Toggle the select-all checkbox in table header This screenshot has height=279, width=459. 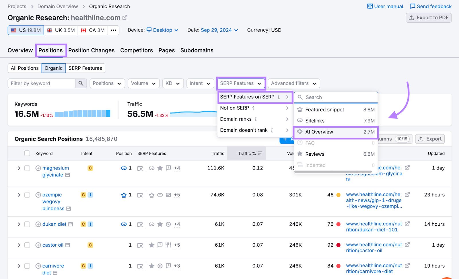click(x=27, y=153)
